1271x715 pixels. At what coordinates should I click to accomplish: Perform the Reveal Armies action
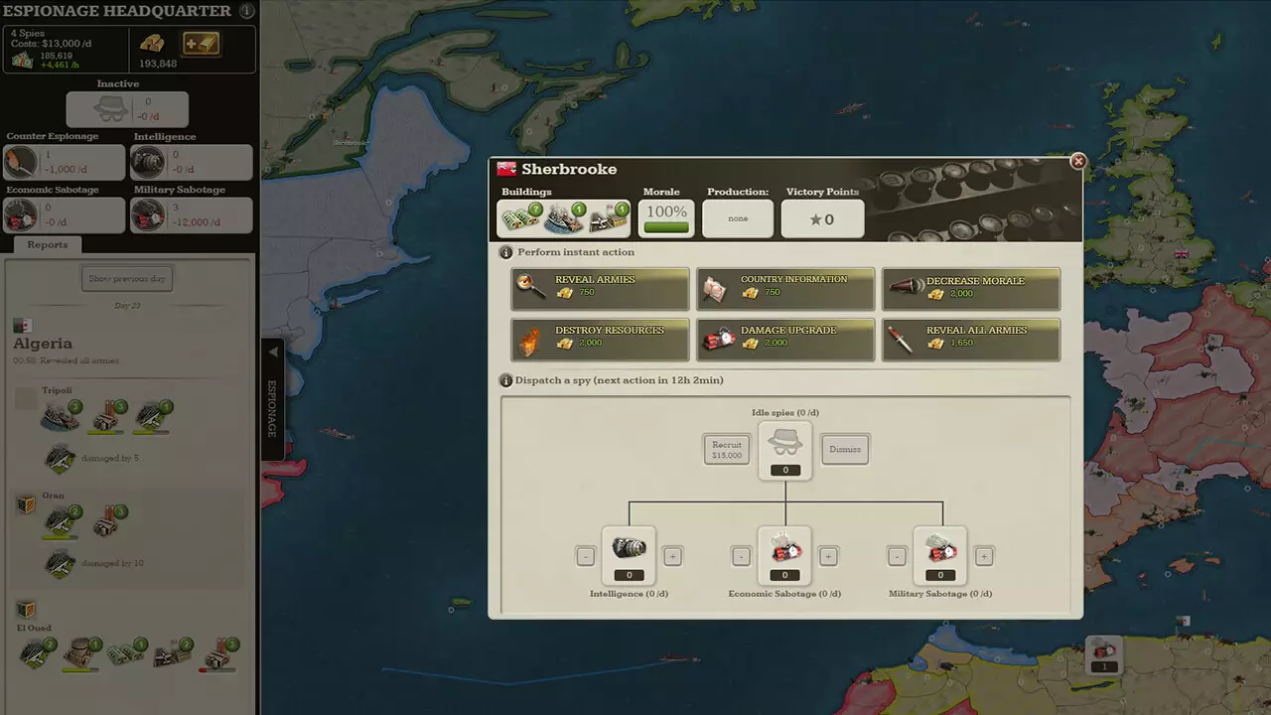tap(600, 288)
